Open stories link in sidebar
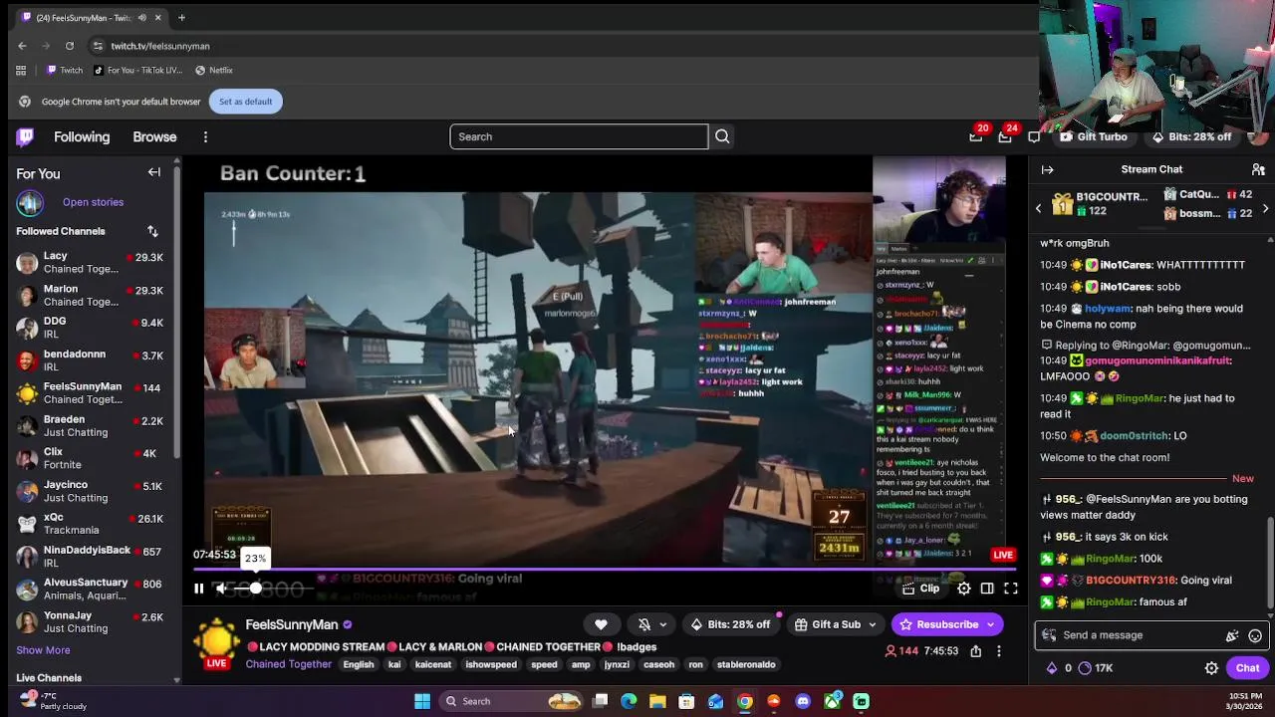Image resolution: width=1275 pixels, height=717 pixels. click(x=93, y=202)
